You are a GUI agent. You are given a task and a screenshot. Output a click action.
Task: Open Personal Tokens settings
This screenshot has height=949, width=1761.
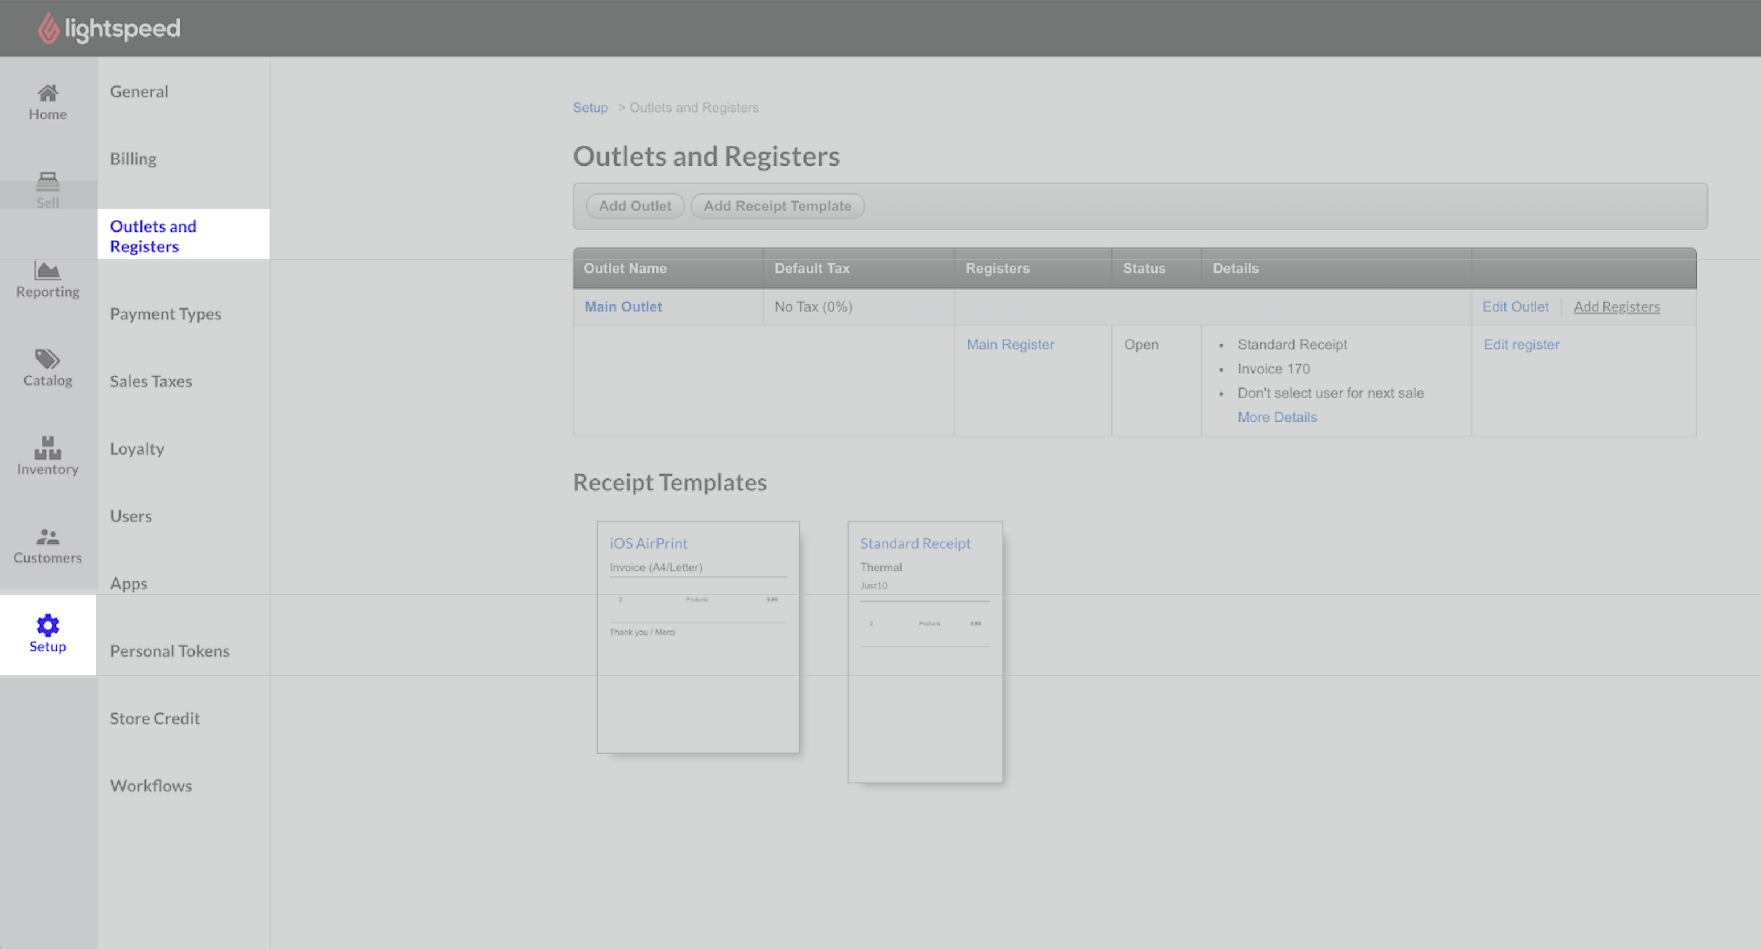[170, 650]
